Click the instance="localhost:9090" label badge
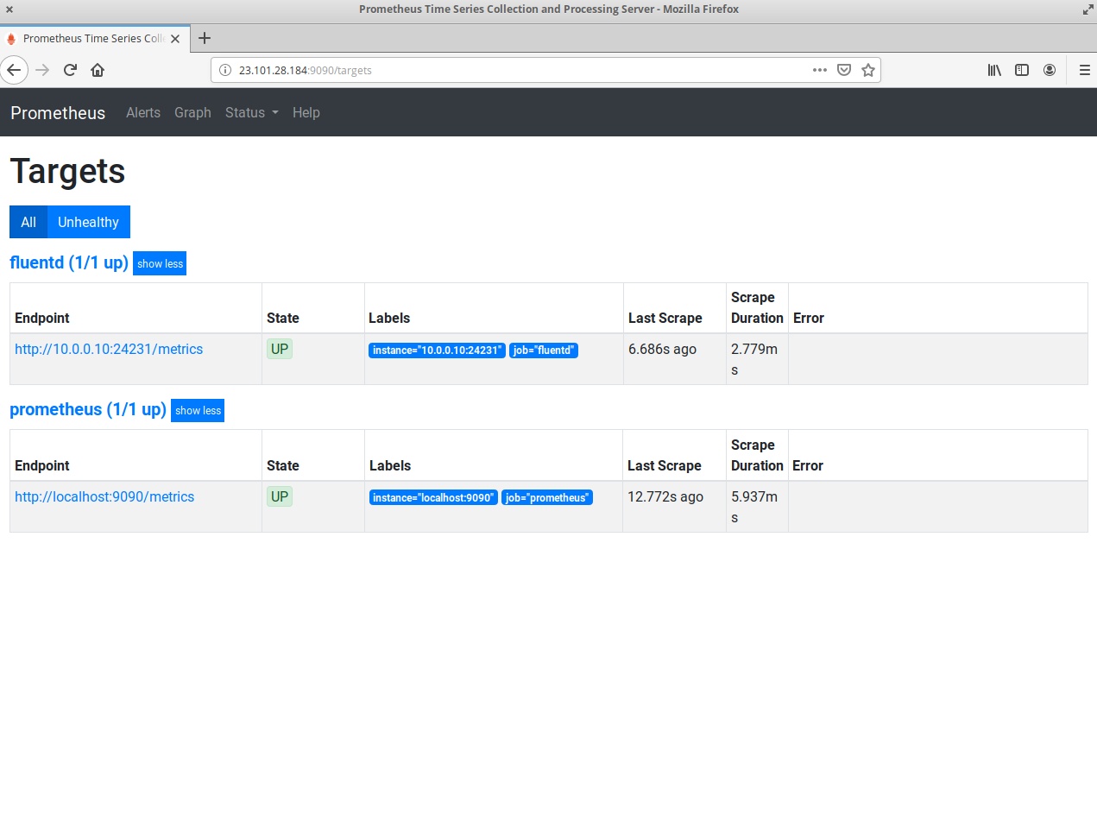The width and height of the screenshot is (1097, 840). click(433, 498)
